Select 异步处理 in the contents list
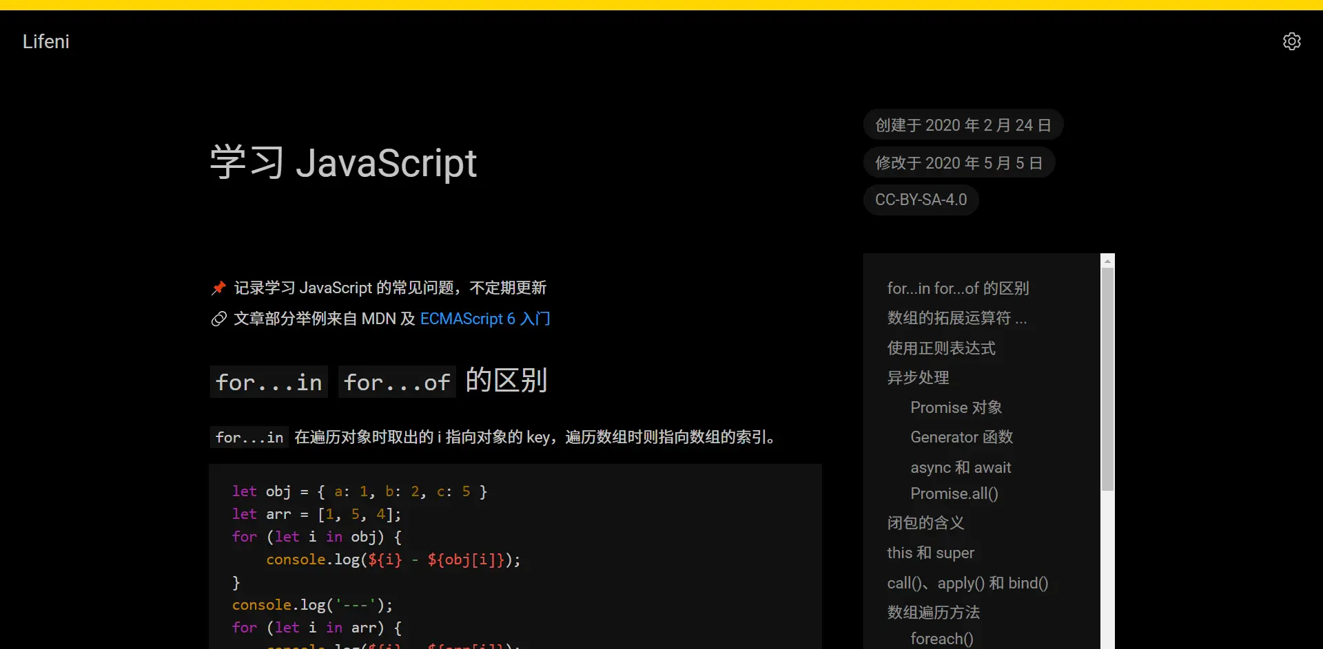1323x649 pixels. 918,378
